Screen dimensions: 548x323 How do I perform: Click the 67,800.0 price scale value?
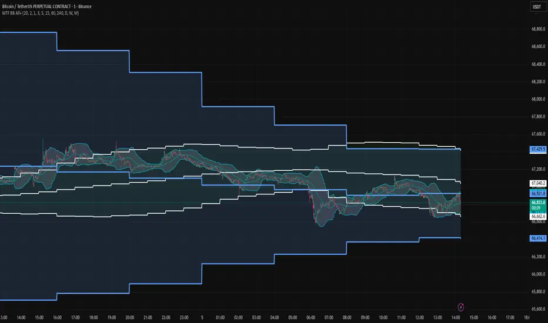538,117
